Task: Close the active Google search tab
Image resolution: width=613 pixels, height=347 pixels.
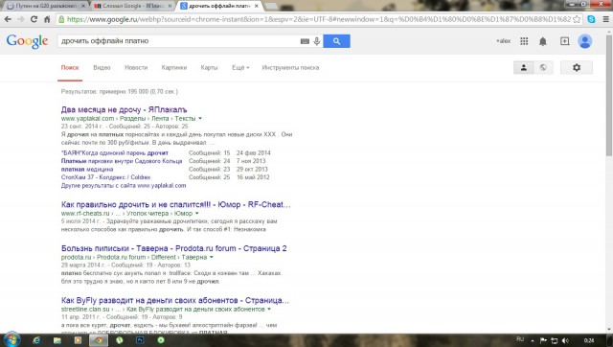Action: (256, 6)
